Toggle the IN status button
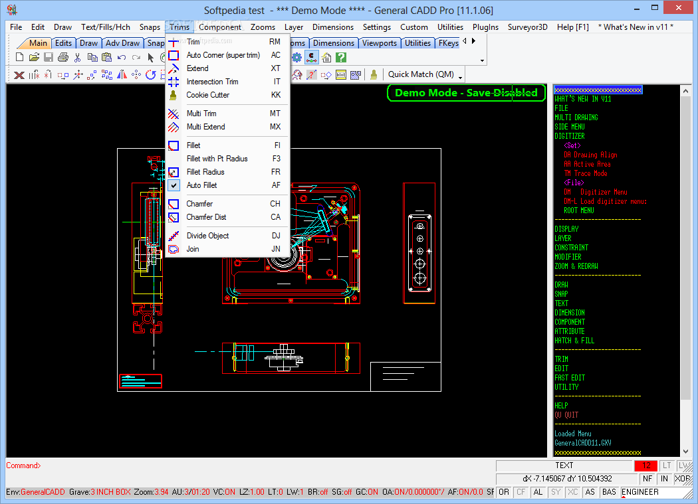 (665, 479)
